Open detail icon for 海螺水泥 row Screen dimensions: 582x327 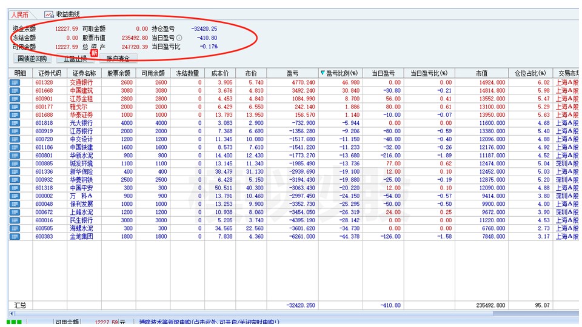[15, 228]
